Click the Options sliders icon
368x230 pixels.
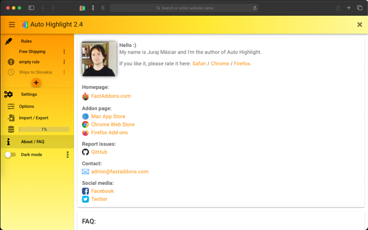tap(11, 106)
